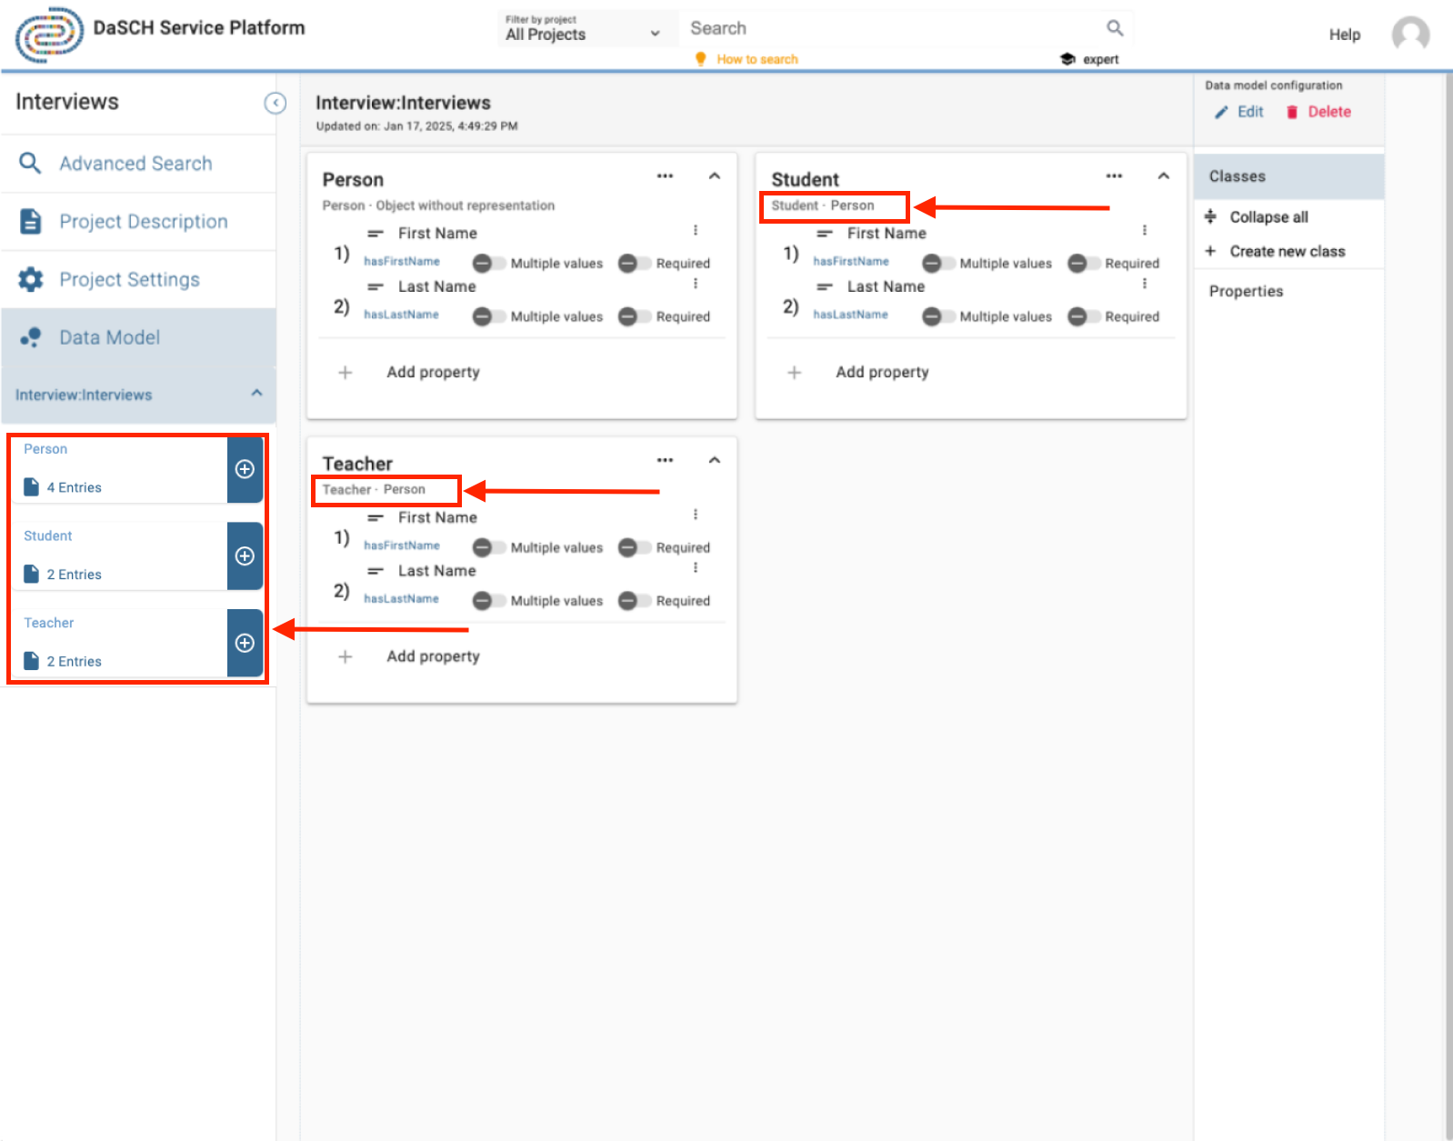Collapse the Person class card
Image resolution: width=1453 pixels, height=1141 pixels.
pos(715,176)
